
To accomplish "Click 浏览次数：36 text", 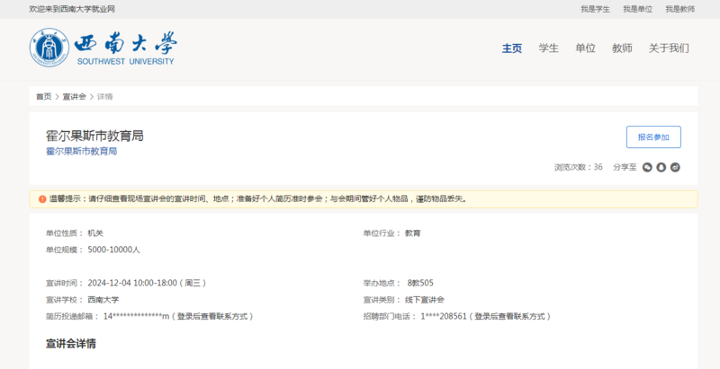I will click(x=579, y=167).
